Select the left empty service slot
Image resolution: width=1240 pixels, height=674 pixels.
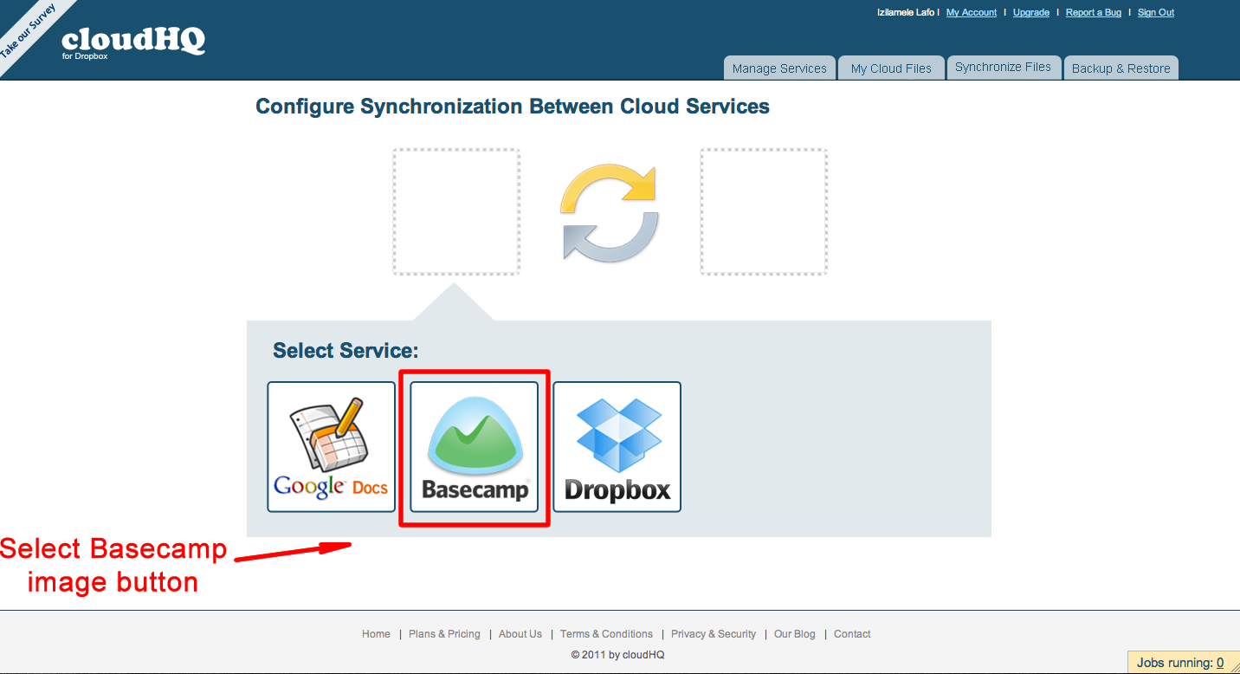[456, 212]
